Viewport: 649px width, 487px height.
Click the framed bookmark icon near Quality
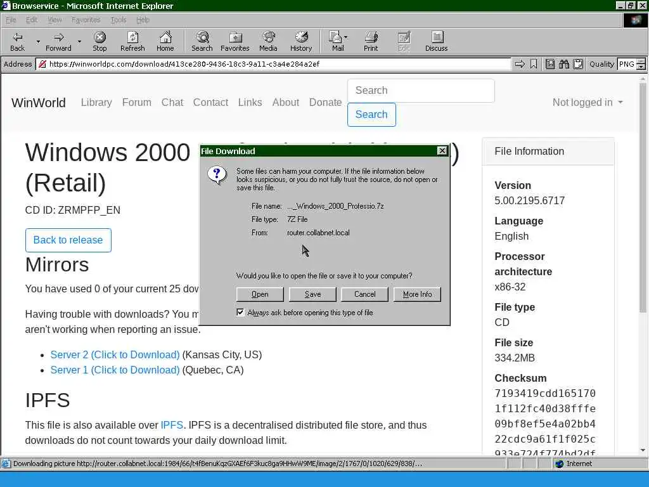pos(549,64)
